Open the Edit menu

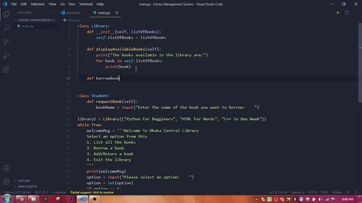23,4
